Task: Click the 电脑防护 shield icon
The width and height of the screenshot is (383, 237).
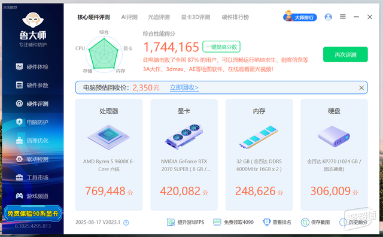Action: point(19,122)
